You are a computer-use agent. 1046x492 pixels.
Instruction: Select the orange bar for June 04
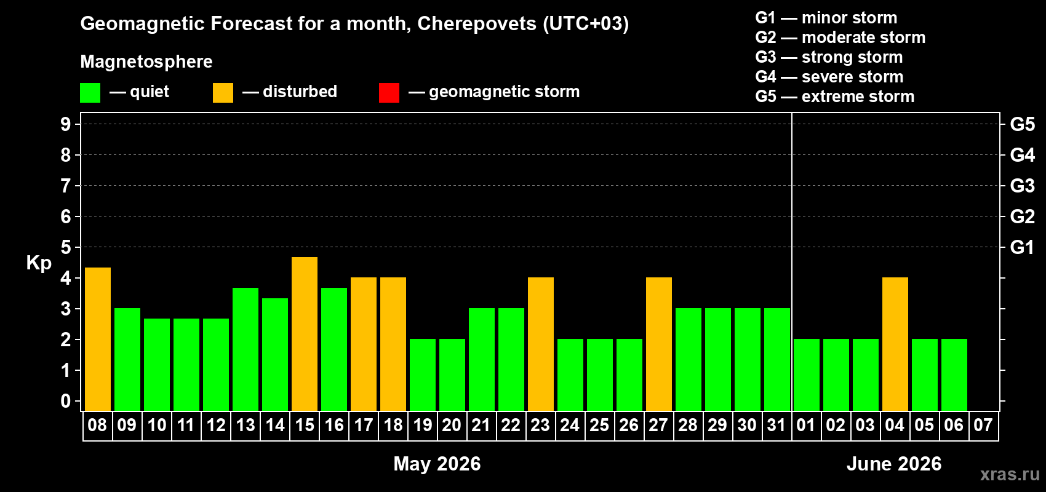pyautogui.click(x=895, y=344)
